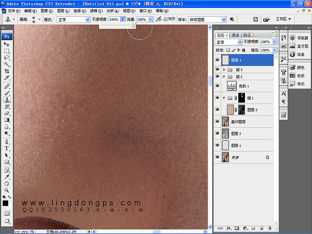
Task: Open layer fill slider arrow
Action: [275, 50]
